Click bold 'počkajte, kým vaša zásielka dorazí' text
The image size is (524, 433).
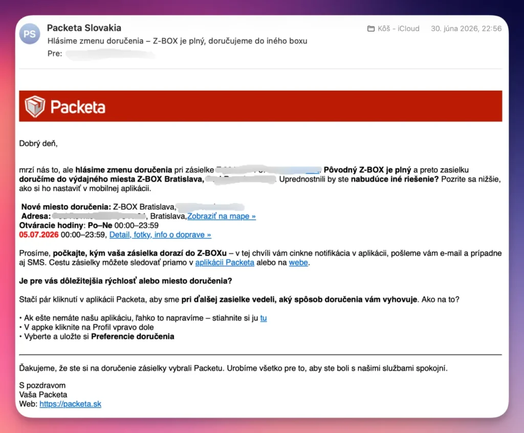pos(140,253)
